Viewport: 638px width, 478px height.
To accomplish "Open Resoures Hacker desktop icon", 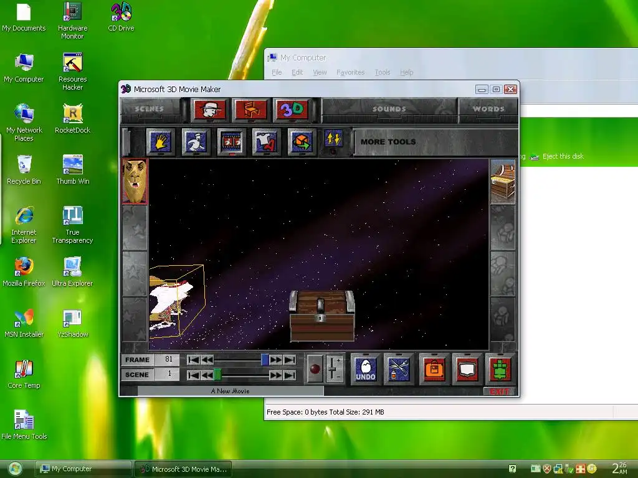I will 72,72.
